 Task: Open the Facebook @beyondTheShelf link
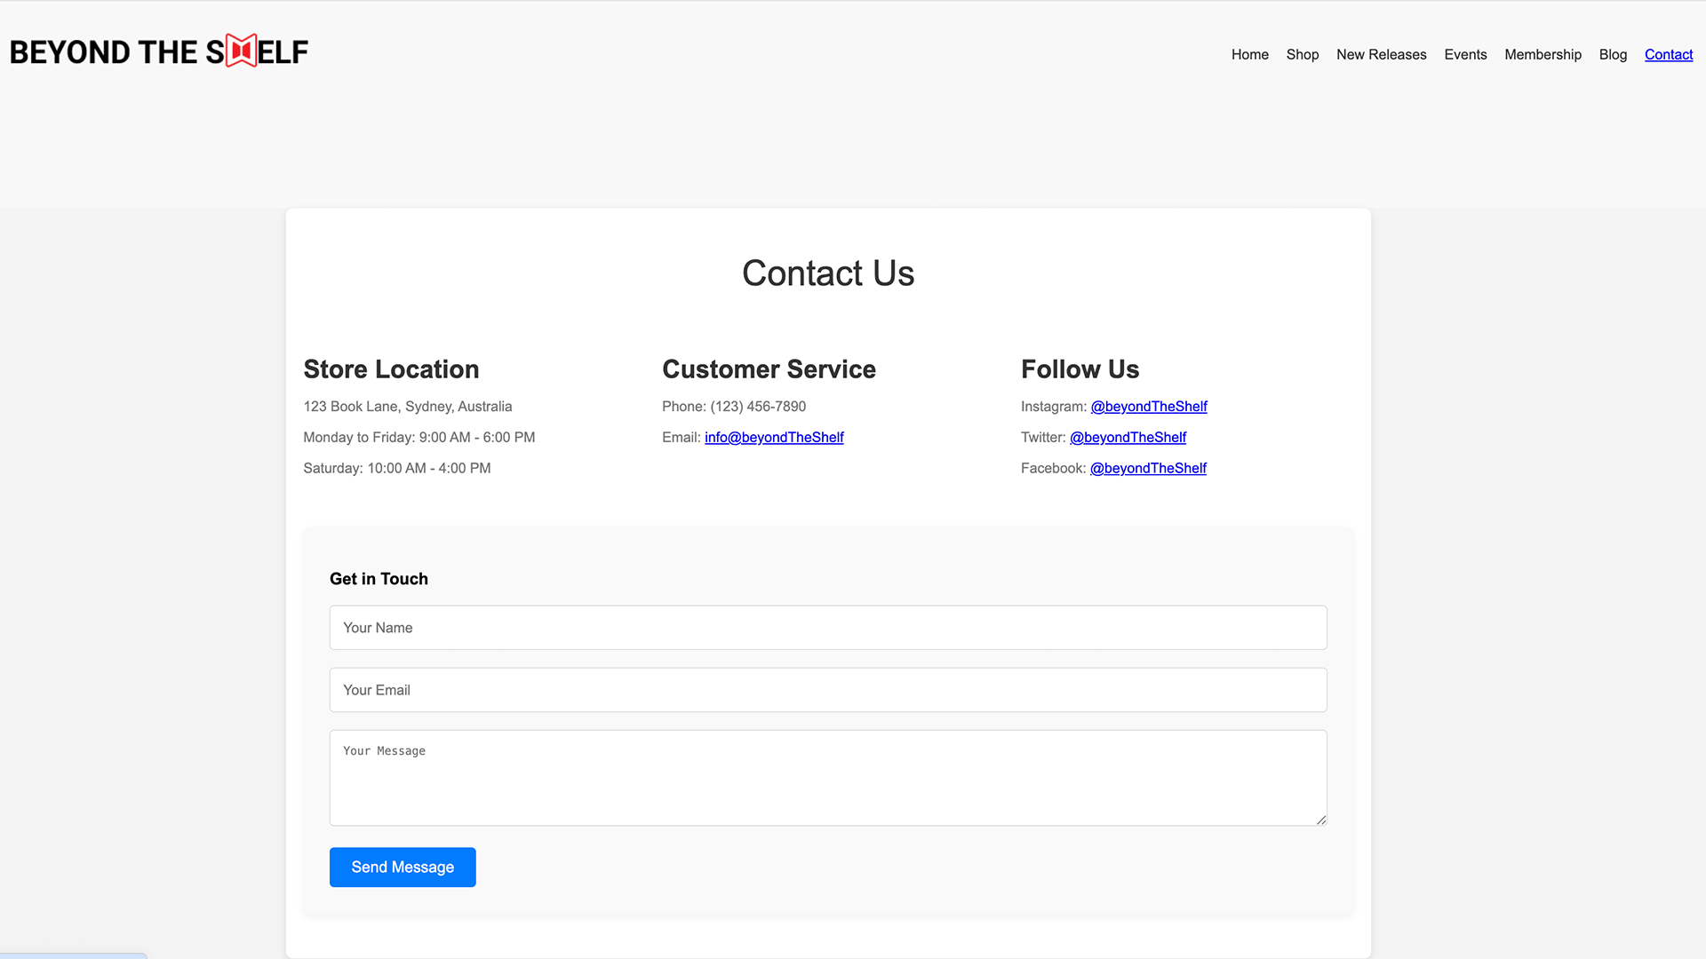[1148, 468]
